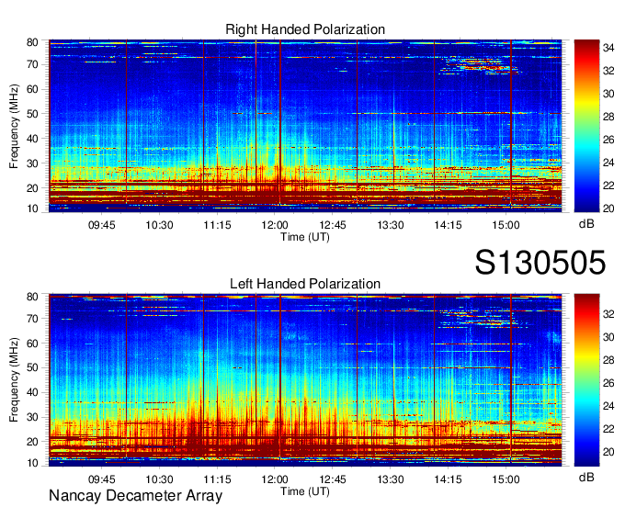Click the 80 MHz tick on the top plot
The height and width of the screenshot is (507, 625).
(32, 42)
